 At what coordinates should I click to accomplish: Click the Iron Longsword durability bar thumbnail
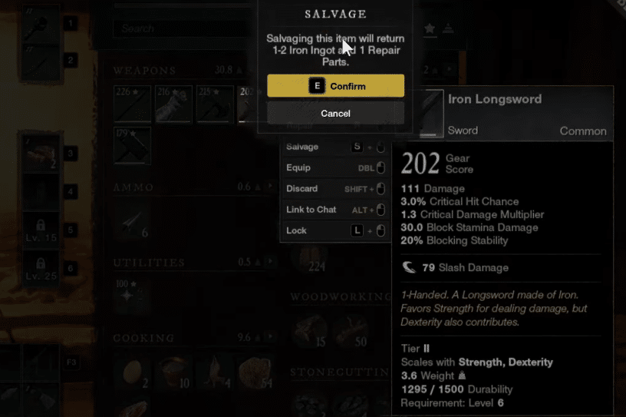pos(428,114)
